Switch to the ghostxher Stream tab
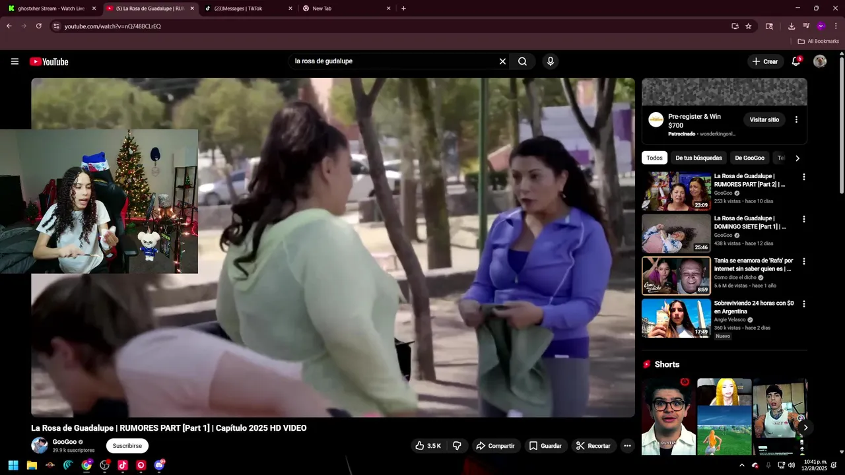The height and width of the screenshot is (475, 845). point(51,9)
